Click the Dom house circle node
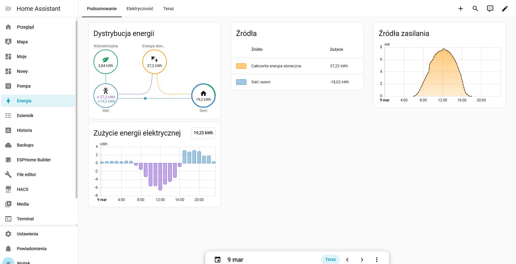The width and height of the screenshot is (516, 264). click(x=203, y=96)
